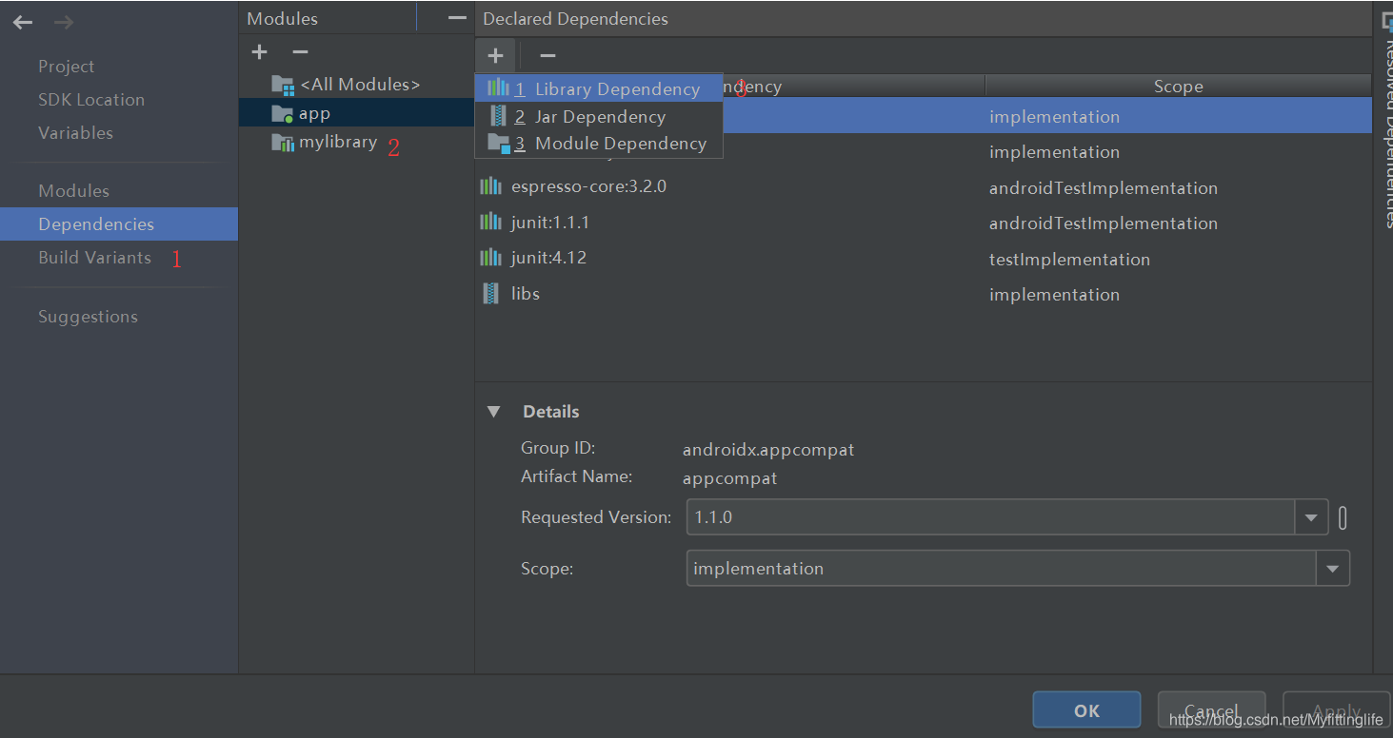Click the Scope field showing implementation
This screenshot has height=738, width=1393.
[1002, 569]
